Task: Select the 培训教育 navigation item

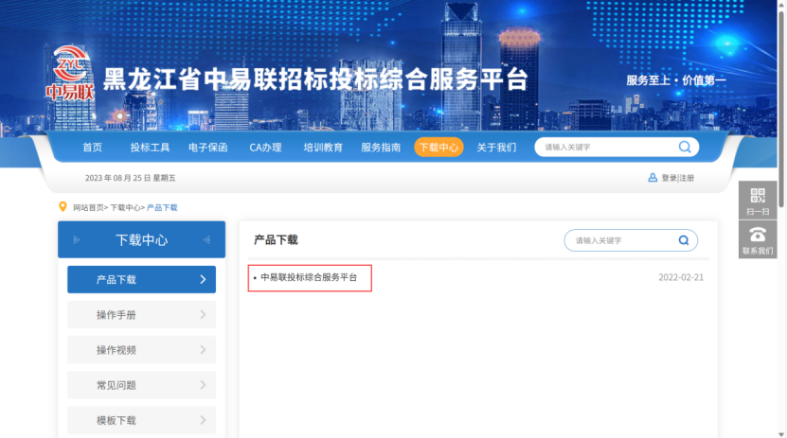Action: click(x=323, y=148)
